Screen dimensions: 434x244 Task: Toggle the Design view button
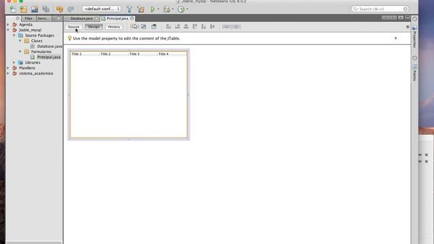(x=94, y=27)
